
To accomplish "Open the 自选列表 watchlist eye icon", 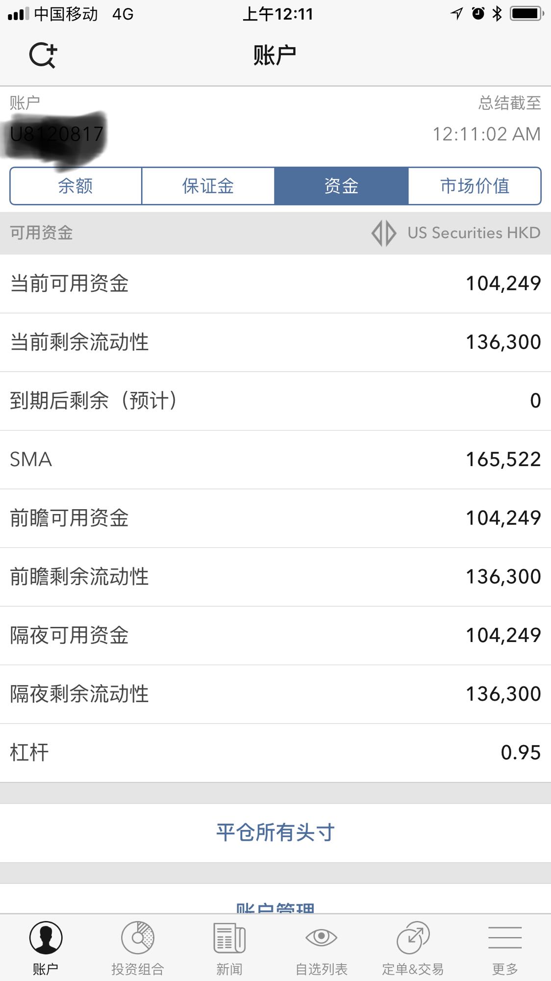I will point(321,938).
